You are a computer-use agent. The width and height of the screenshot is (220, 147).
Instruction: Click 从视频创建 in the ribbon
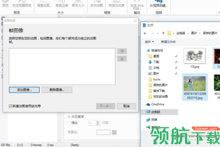(159, 4)
